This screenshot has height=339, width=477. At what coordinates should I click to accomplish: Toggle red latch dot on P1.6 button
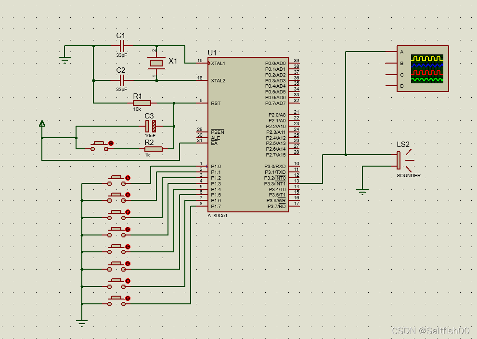tap(128, 281)
